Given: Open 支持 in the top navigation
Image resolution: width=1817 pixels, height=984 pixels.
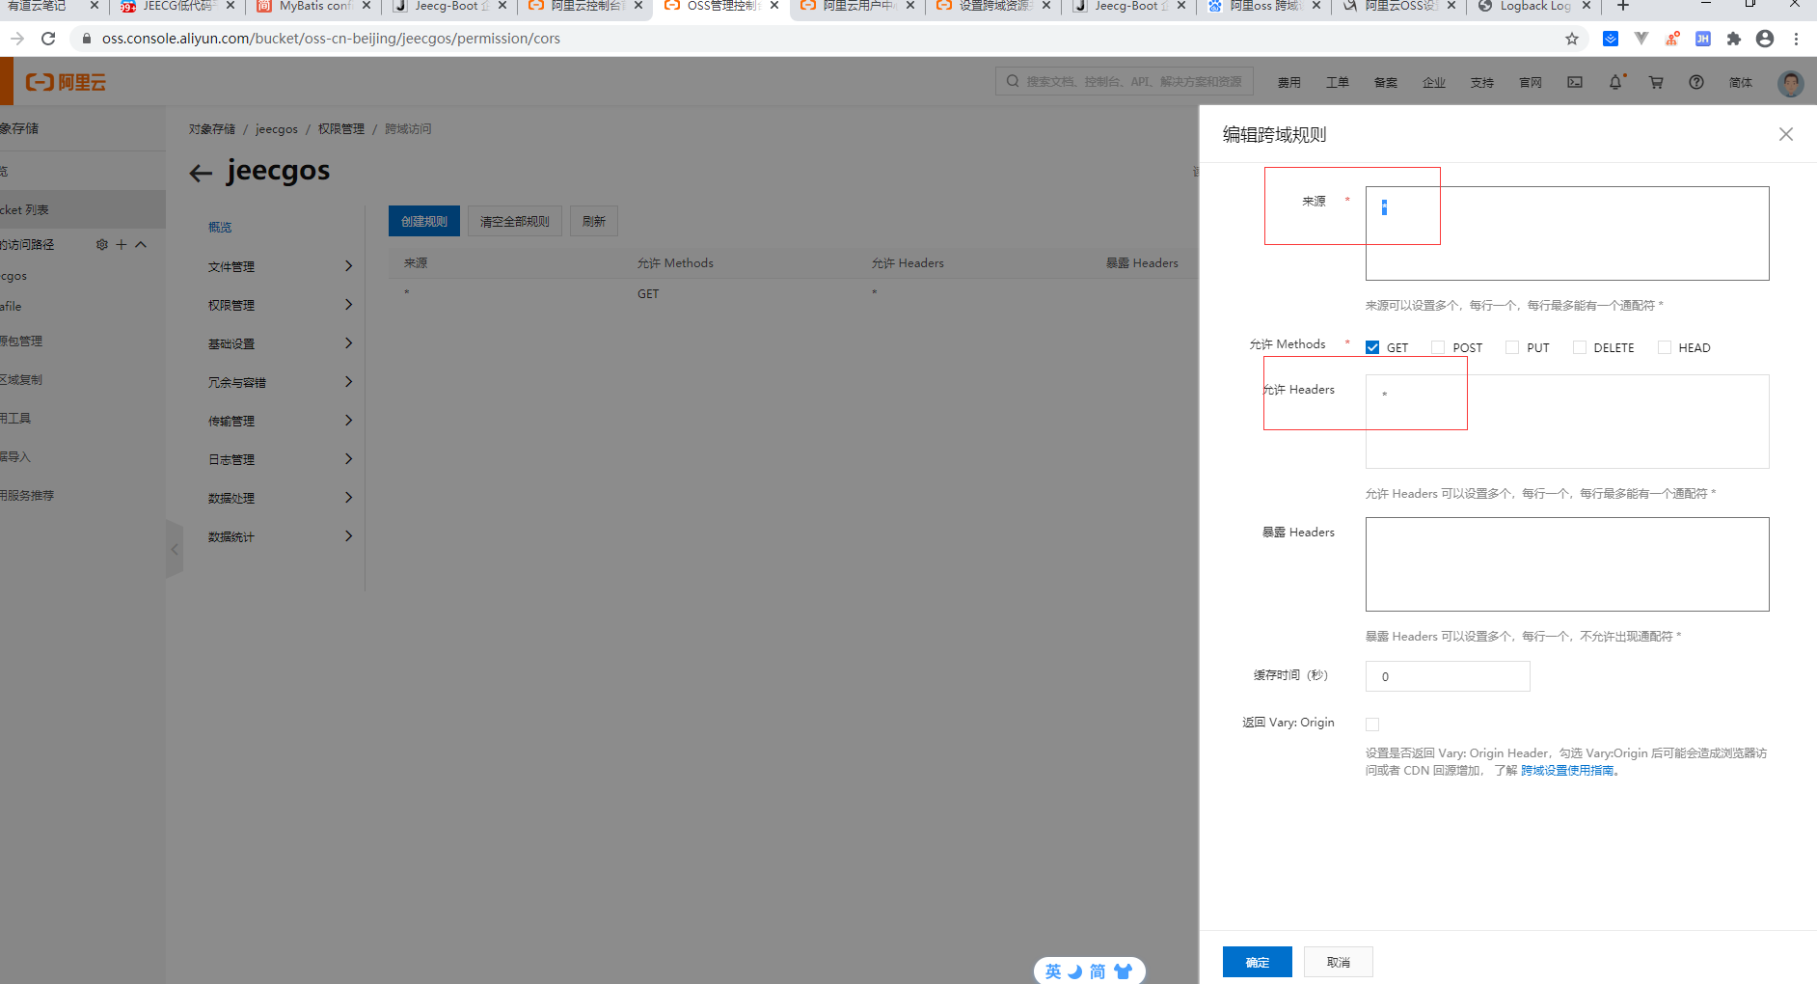Looking at the screenshot, I should (x=1482, y=83).
